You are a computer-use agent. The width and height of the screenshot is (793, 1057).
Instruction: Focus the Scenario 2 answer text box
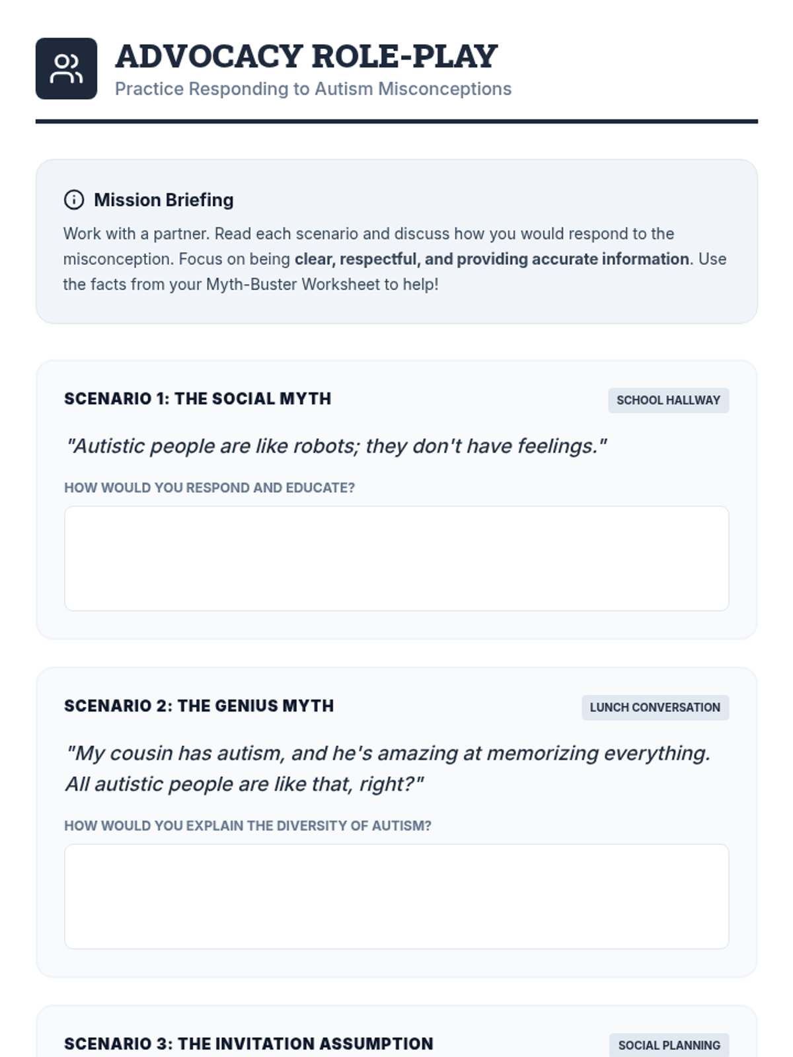397,896
